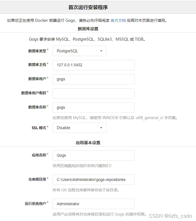The width and height of the screenshot is (196, 221).
Task: Click the 数据库类型 label
Action: pyautogui.click(x=37, y=51)
